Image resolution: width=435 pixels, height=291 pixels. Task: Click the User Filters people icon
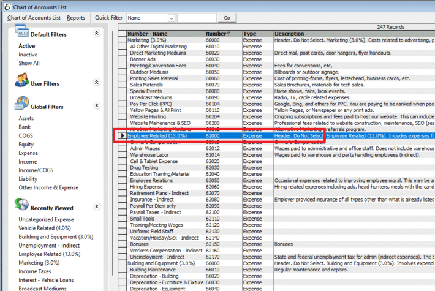20,81
